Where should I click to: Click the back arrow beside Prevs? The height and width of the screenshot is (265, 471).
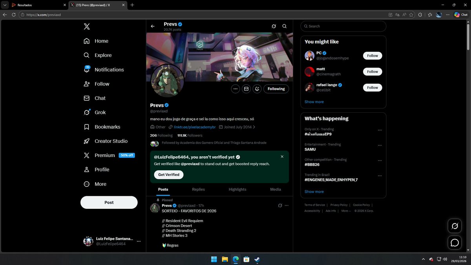pos(153,26)
